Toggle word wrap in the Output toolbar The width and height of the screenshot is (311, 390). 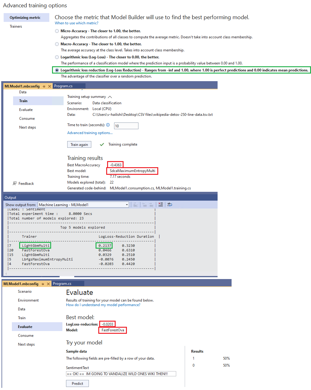tap(169, 205)
